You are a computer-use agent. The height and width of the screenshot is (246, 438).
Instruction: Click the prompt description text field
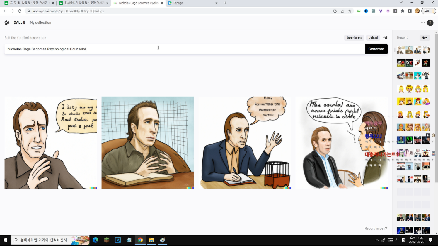(x=185, y=49)
